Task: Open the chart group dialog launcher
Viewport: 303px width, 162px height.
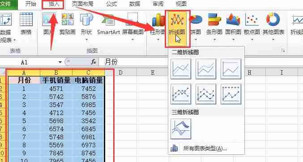Action: 283,51
